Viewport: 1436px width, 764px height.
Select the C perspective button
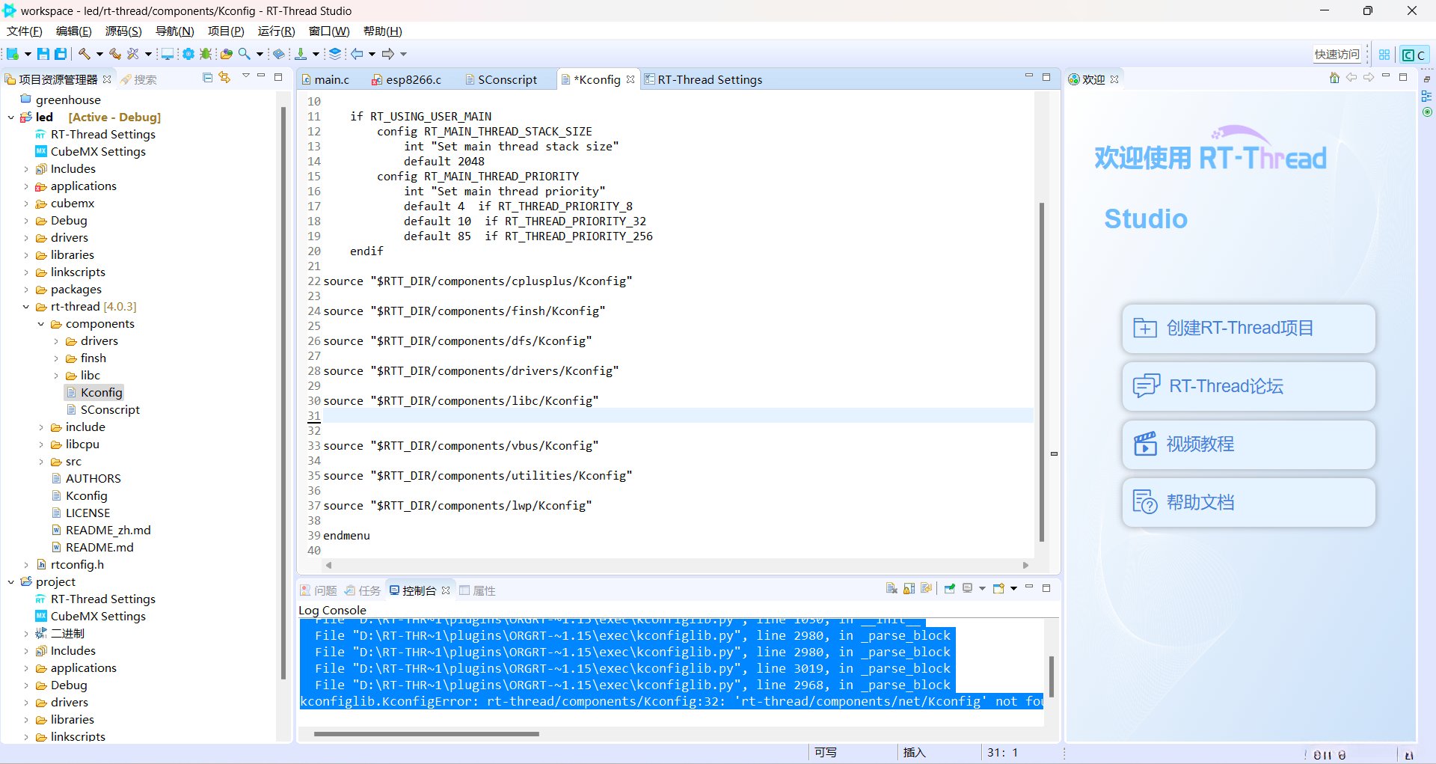pos(1414,55)
